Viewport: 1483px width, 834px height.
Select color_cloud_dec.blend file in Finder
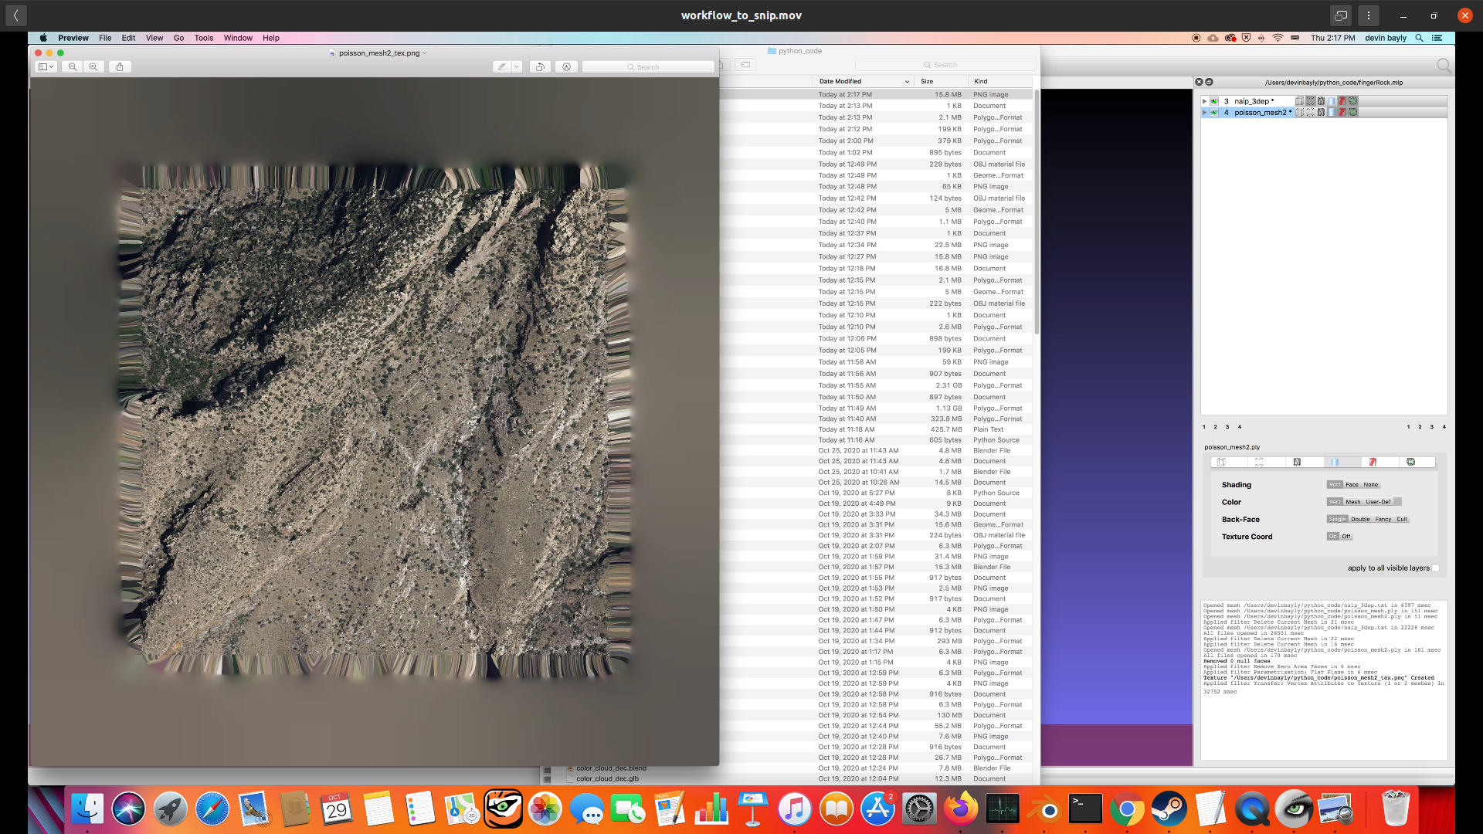point(611,768)
